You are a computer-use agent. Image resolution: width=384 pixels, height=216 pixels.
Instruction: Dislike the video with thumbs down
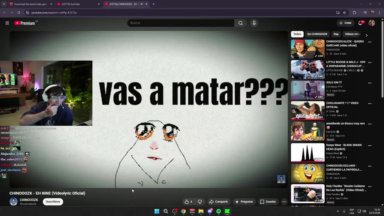click(200, 202)
